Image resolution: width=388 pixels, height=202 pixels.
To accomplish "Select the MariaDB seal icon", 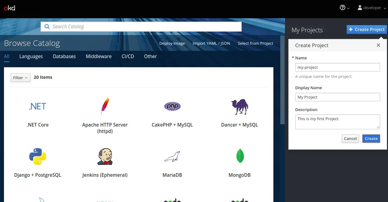I will click(172, 156).
